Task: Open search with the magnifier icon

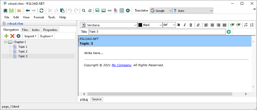Action: [84, 11]
